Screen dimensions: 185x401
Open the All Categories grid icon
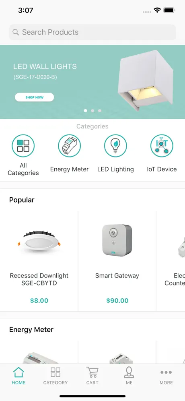point(23,146)
